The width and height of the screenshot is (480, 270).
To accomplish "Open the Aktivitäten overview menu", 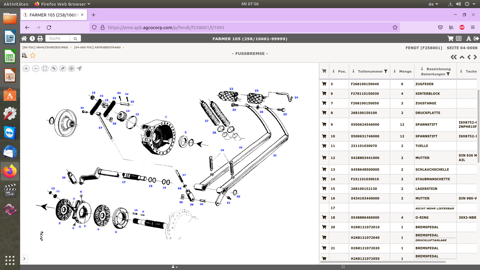I will coord(16,4).
